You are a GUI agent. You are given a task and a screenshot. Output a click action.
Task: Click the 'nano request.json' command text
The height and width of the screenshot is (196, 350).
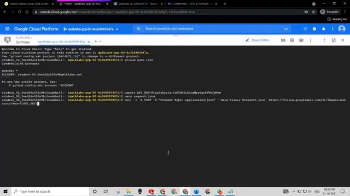[139, 96]
